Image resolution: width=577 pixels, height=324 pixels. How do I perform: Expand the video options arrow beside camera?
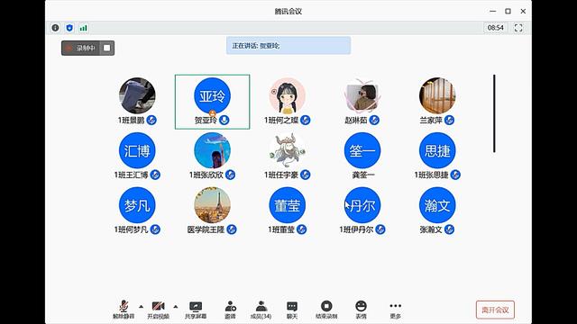(x=176, y=306)
